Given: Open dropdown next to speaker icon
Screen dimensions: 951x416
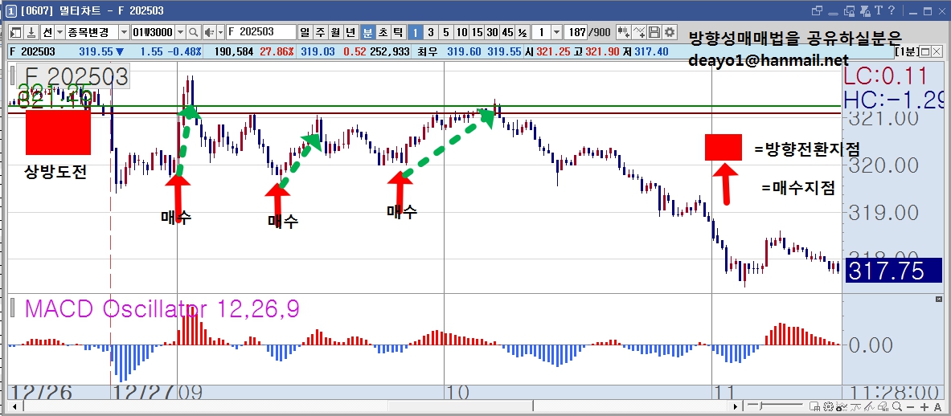Looking at the screenshot, I should pos(221,32).
